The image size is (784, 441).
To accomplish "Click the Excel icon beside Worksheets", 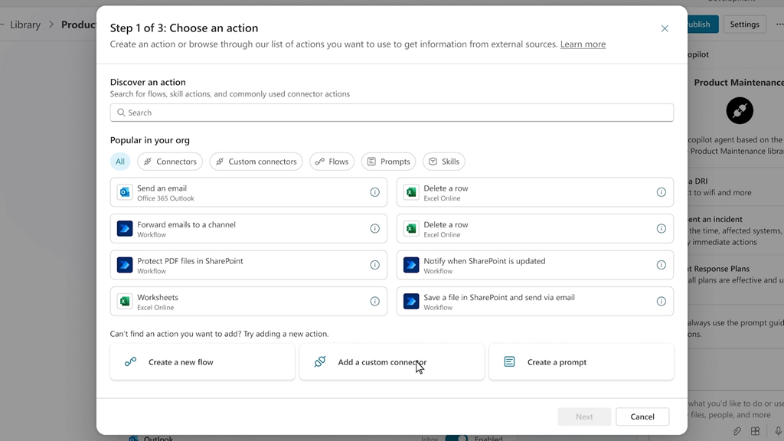I will pos(125,302).
